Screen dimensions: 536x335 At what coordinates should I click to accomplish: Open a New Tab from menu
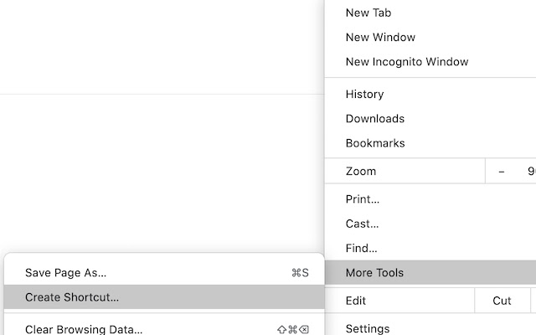click(368, 13)
